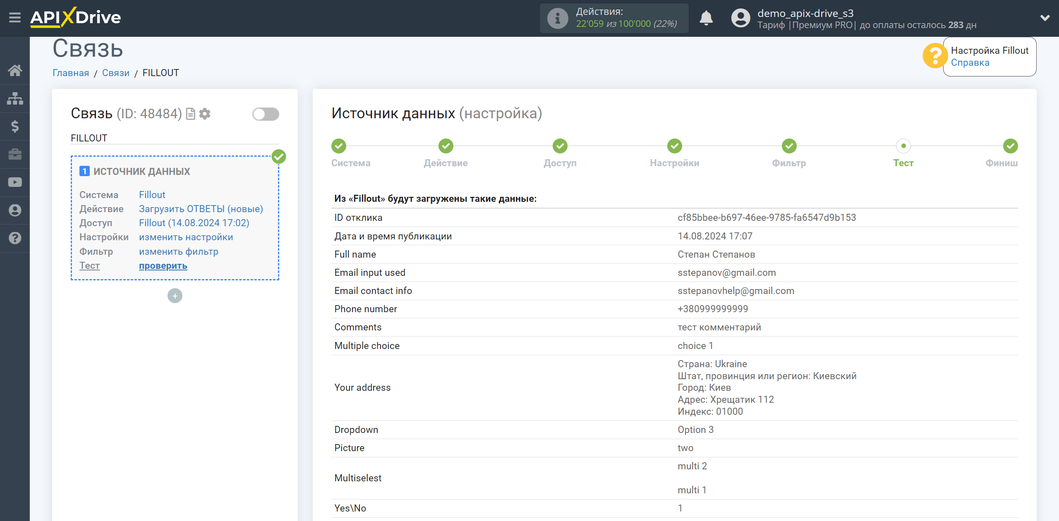Open YouTube video icon in sidebar
This screenshot has height=521, width=1059.
click(15, 182)
